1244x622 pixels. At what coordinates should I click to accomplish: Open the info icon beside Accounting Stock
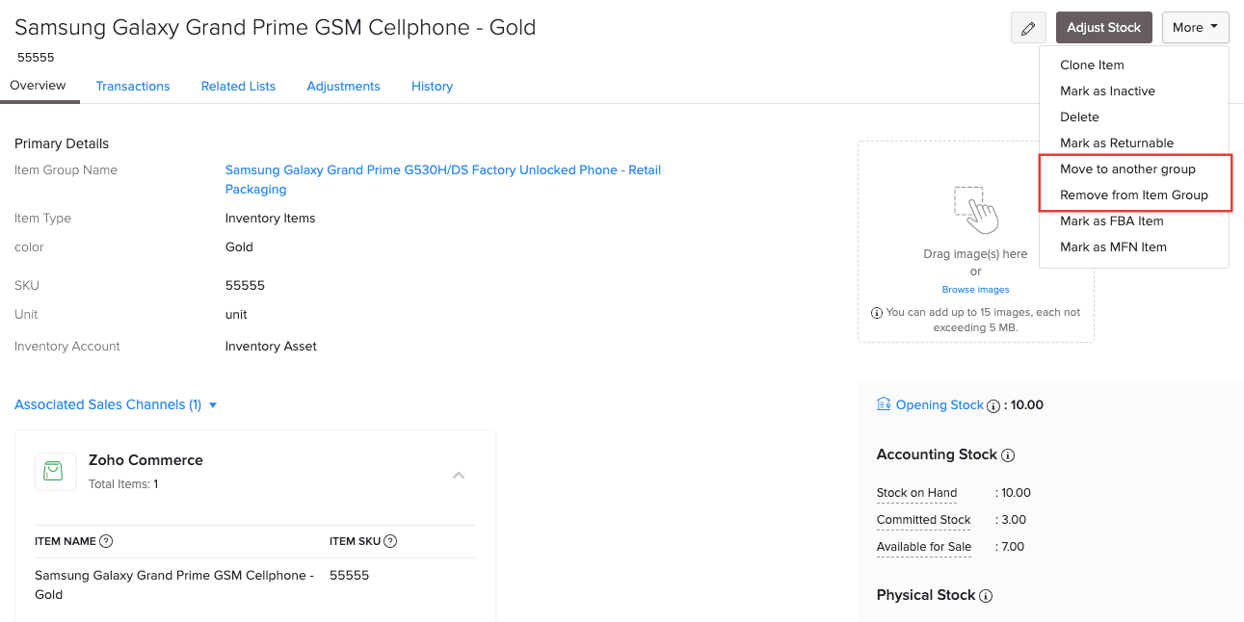(x=1010, y=454)
